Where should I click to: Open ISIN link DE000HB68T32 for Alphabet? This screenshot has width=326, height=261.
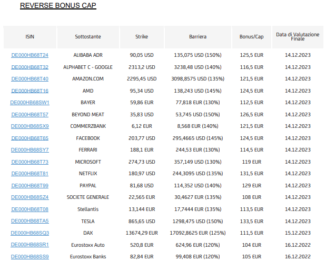pyautogui.click(x=29, y=67)
